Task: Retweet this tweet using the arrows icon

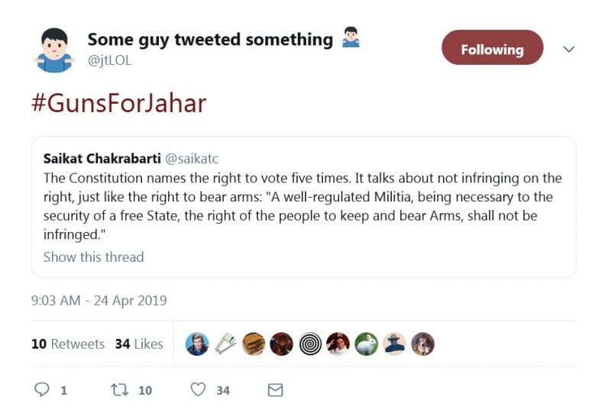Action: pyautogui.click(x=120, y=390)
